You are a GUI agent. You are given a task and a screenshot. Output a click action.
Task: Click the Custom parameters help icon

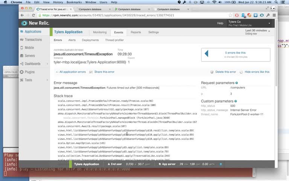pyautogui.click(x=236, y=101)
